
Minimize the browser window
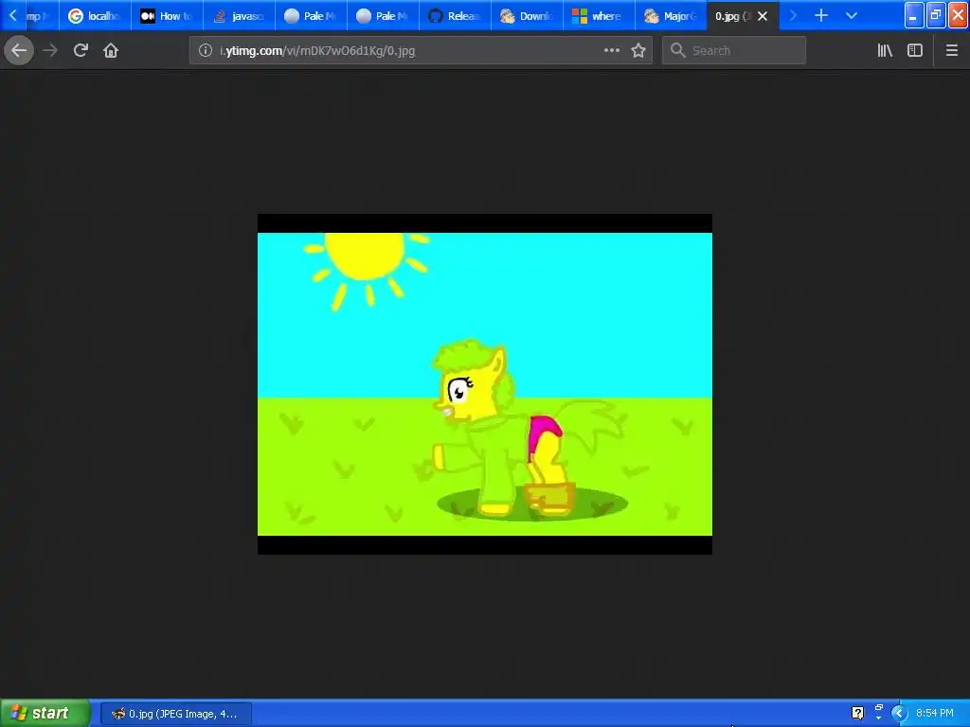click(x=914, y=15)
